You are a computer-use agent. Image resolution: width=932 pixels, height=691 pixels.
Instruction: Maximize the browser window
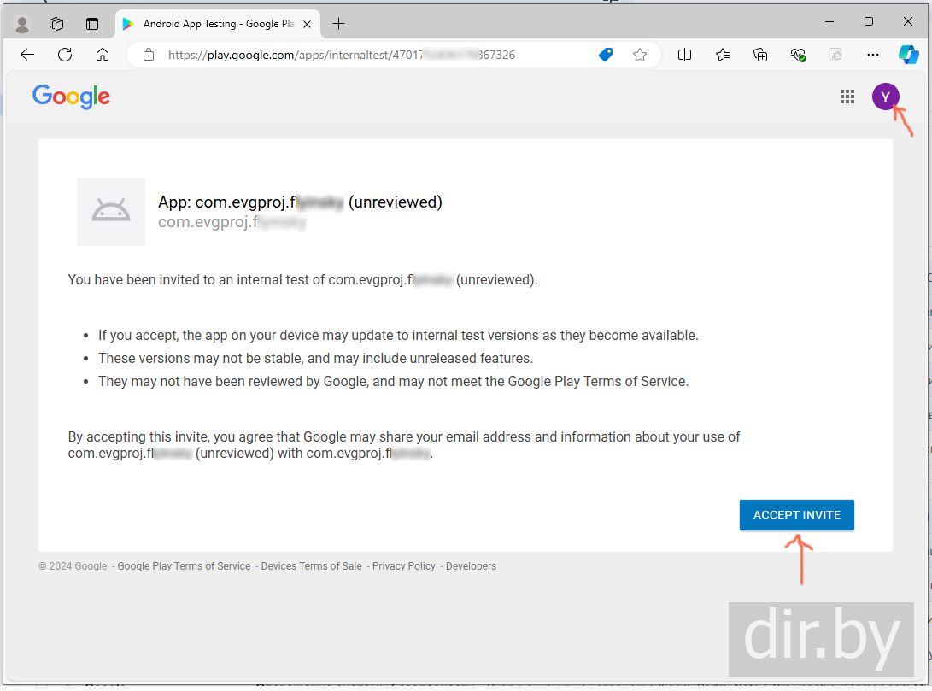point(869,22)
